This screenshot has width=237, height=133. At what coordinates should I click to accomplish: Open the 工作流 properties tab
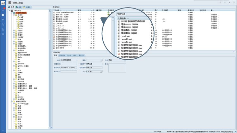tap(69, 55)
